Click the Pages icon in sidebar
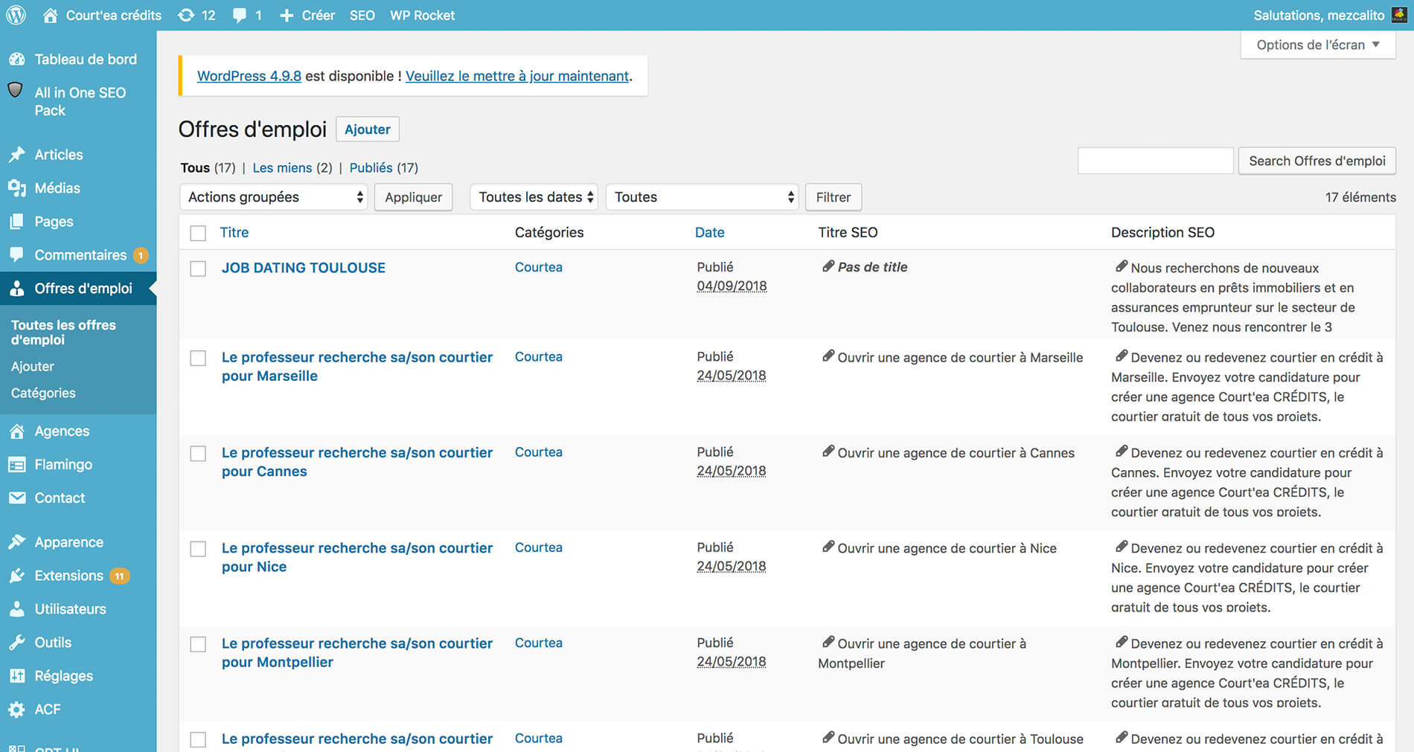 pyautogui.click(x=16, y=221)
